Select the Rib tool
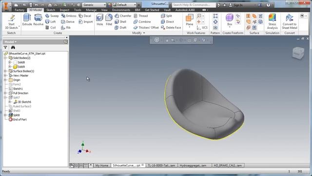The image size is (312, 176). 66,27
